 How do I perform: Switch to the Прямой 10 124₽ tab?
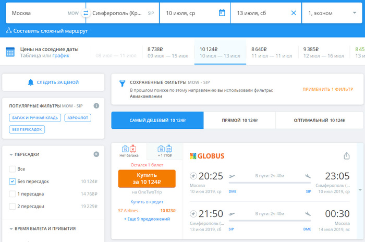point(239,120)
